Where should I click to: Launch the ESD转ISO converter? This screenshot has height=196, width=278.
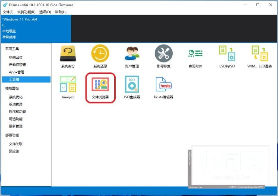coord(227,56)
